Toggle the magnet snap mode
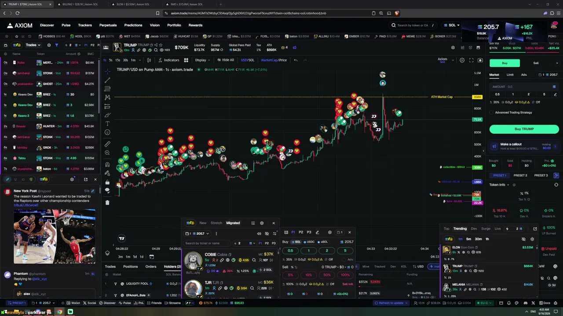The image size is (563, 316). (x=107, y=165)
